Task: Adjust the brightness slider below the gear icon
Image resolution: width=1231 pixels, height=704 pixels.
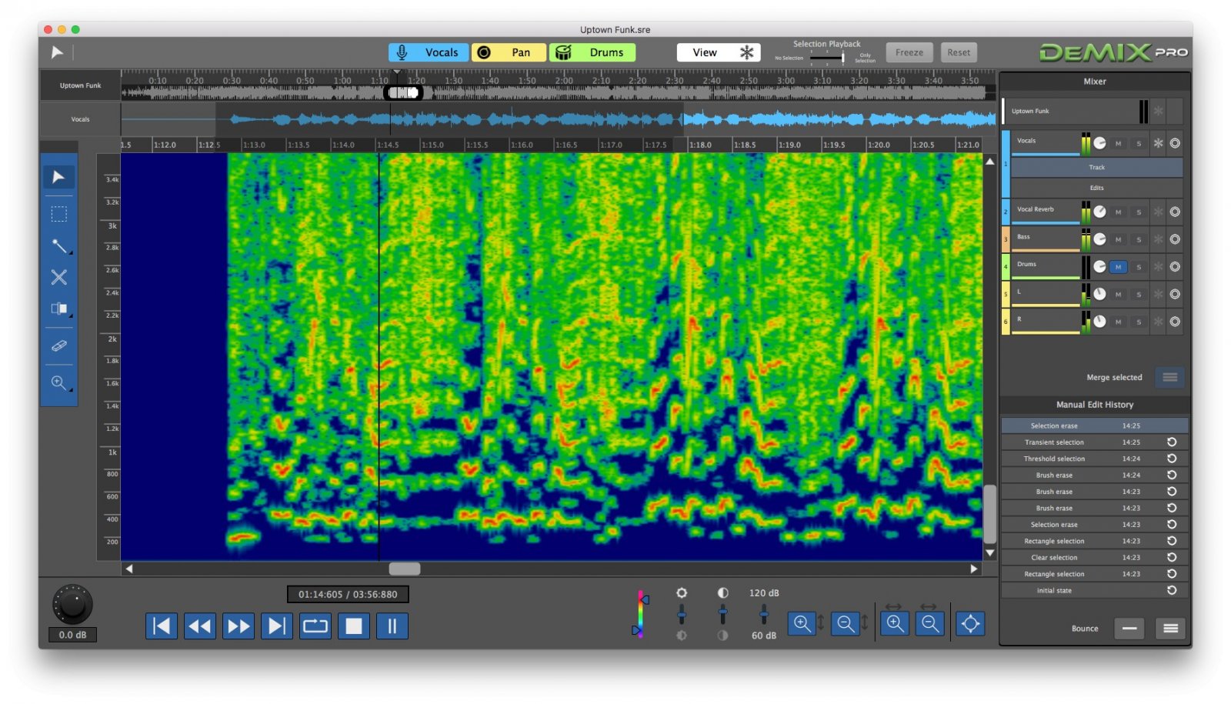Action: [x=682, y=616]
